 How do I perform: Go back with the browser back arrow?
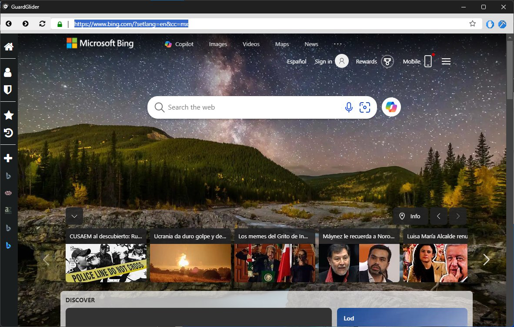click(x=9, y=23)
